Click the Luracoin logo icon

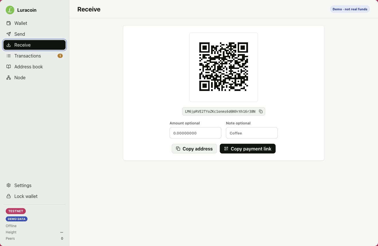point(10,10)
